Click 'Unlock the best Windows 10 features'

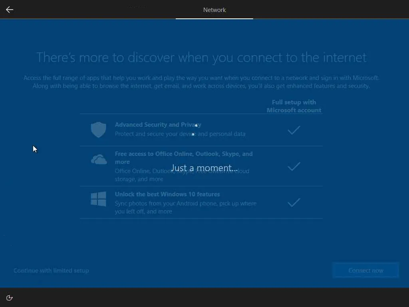click(167, 194)
